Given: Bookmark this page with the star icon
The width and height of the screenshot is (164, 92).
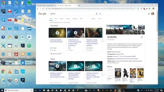Looking at the screenshot, I should 138,9.
